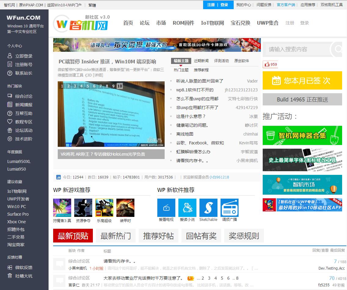The height and width of the screenshot is (290, 347).
Task: Switch to 推荐教程 tab
Action: (201, 70)
